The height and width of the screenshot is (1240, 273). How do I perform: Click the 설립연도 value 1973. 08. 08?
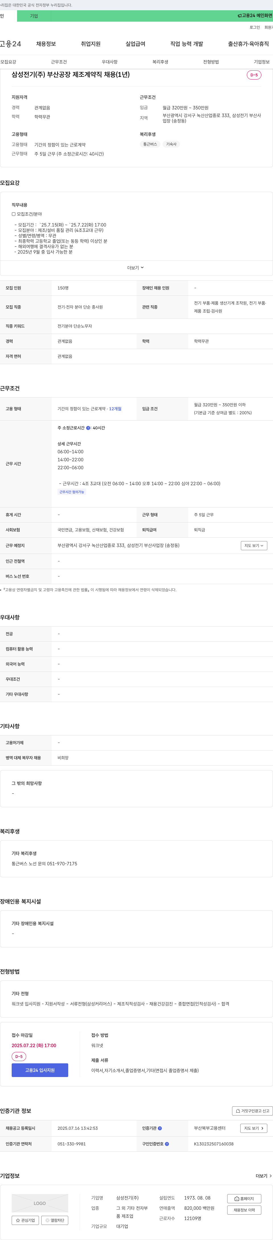(197, 1198)
